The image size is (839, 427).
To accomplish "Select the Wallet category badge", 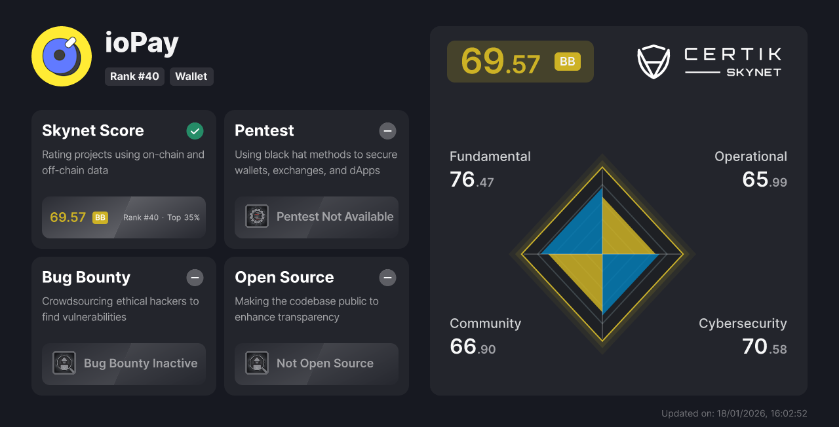I will tap(191, 77).
